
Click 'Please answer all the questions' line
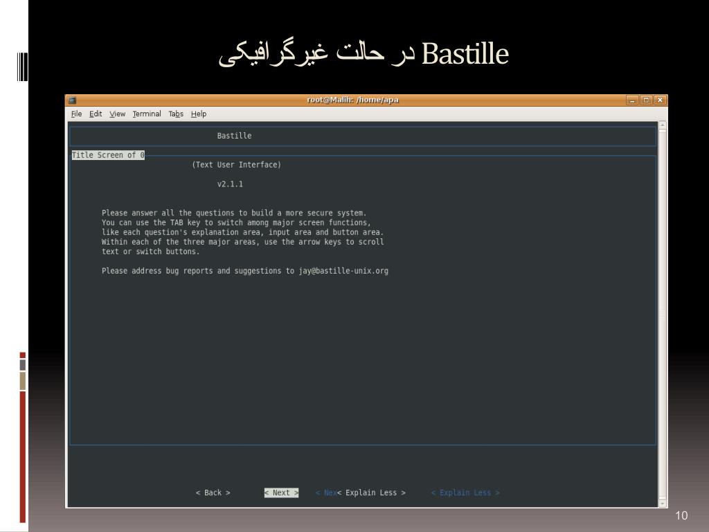[234, 213]
